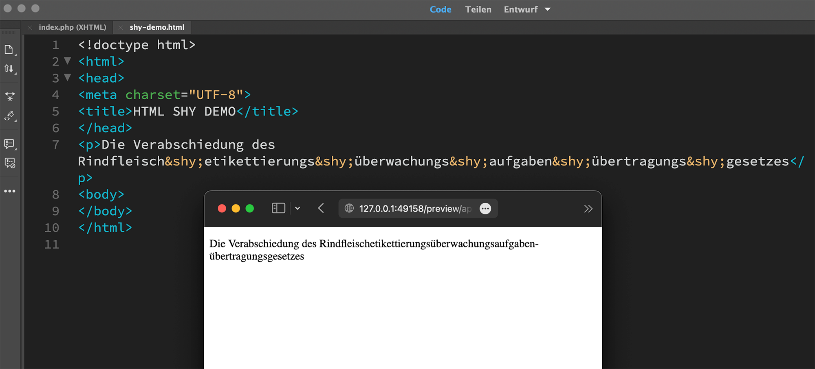Open the file management icon in sidebar
This screenshot has height=369, width=815.
(9, 50)
